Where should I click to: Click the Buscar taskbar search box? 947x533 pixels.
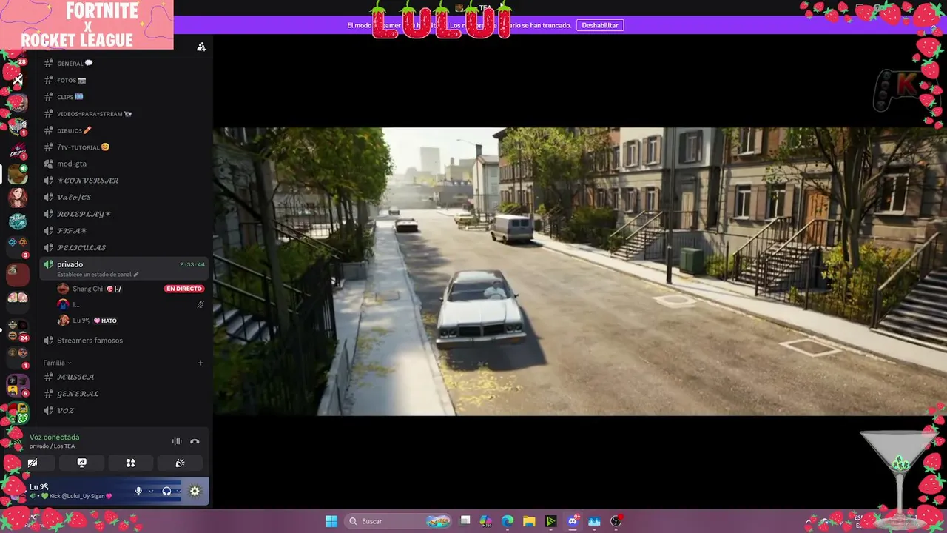(399, 521)
